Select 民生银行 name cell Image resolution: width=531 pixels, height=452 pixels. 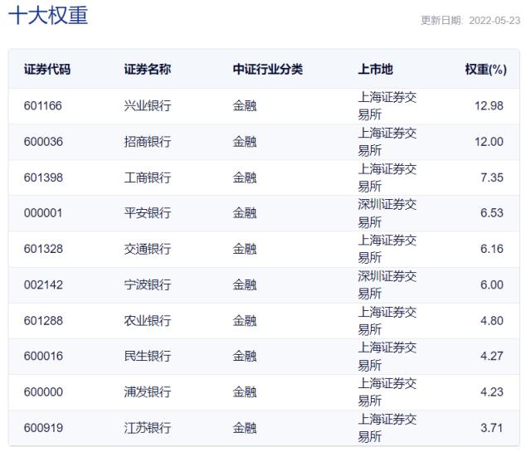click(x=148, y=356)
